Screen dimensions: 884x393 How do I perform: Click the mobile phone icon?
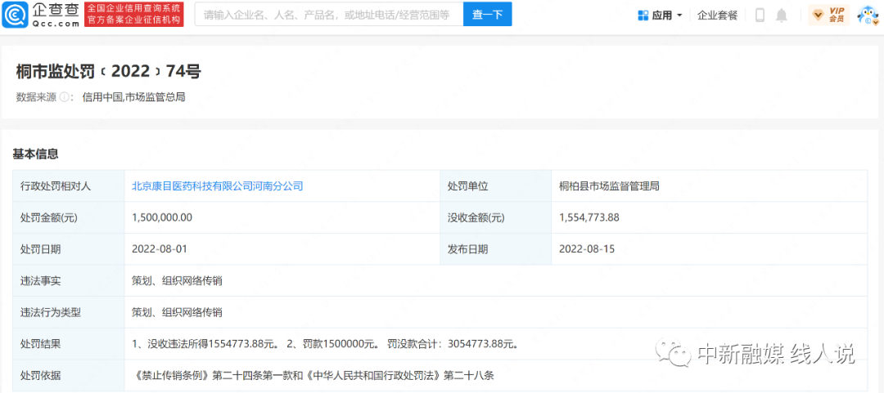click(x=760, y=16)
